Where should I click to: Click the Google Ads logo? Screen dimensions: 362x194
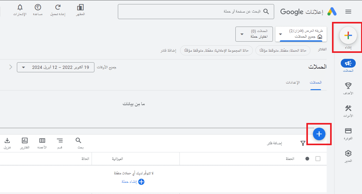[x=332, y=12]
